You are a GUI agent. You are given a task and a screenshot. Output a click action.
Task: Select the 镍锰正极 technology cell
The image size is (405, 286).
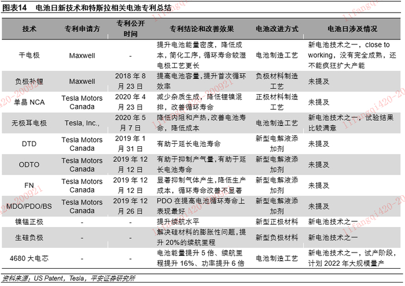click(x=29, y=222)
